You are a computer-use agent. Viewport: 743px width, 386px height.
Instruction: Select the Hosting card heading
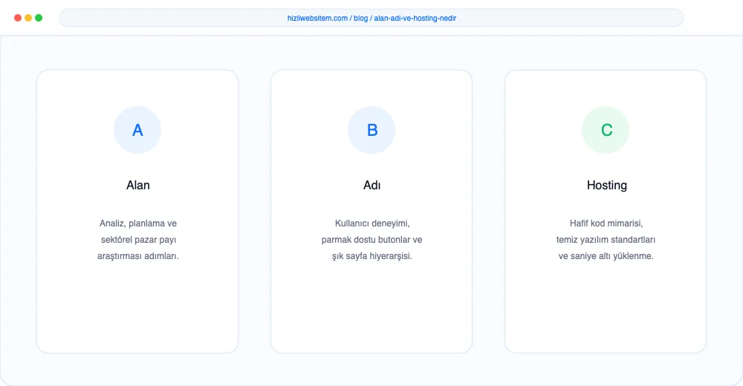606,185
